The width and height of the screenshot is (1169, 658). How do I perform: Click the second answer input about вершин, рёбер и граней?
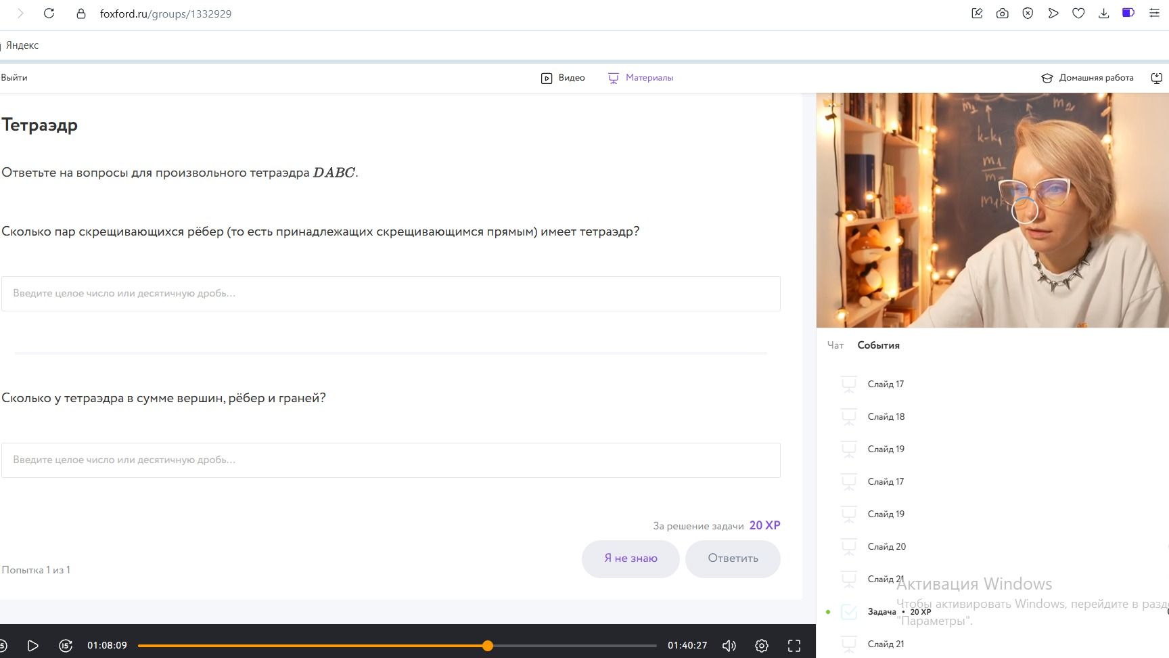coord(391,460)
